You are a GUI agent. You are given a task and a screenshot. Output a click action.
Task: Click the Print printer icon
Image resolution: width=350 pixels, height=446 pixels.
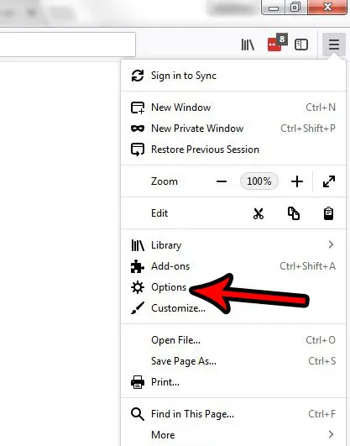pyautogui.click(x=138, y=382)
